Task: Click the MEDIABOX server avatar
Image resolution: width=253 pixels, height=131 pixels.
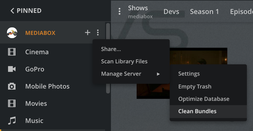Action: (12, 33)
